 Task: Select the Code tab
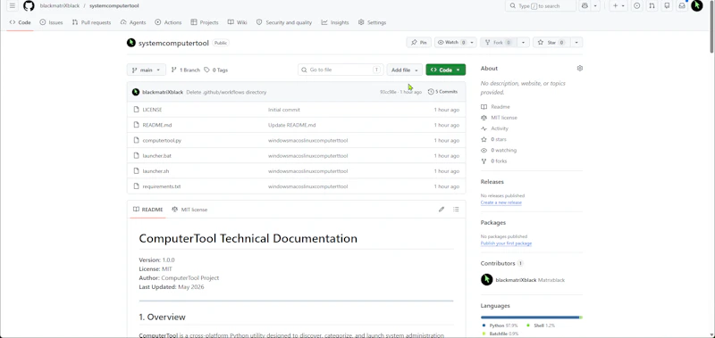[x=20, y=22]
